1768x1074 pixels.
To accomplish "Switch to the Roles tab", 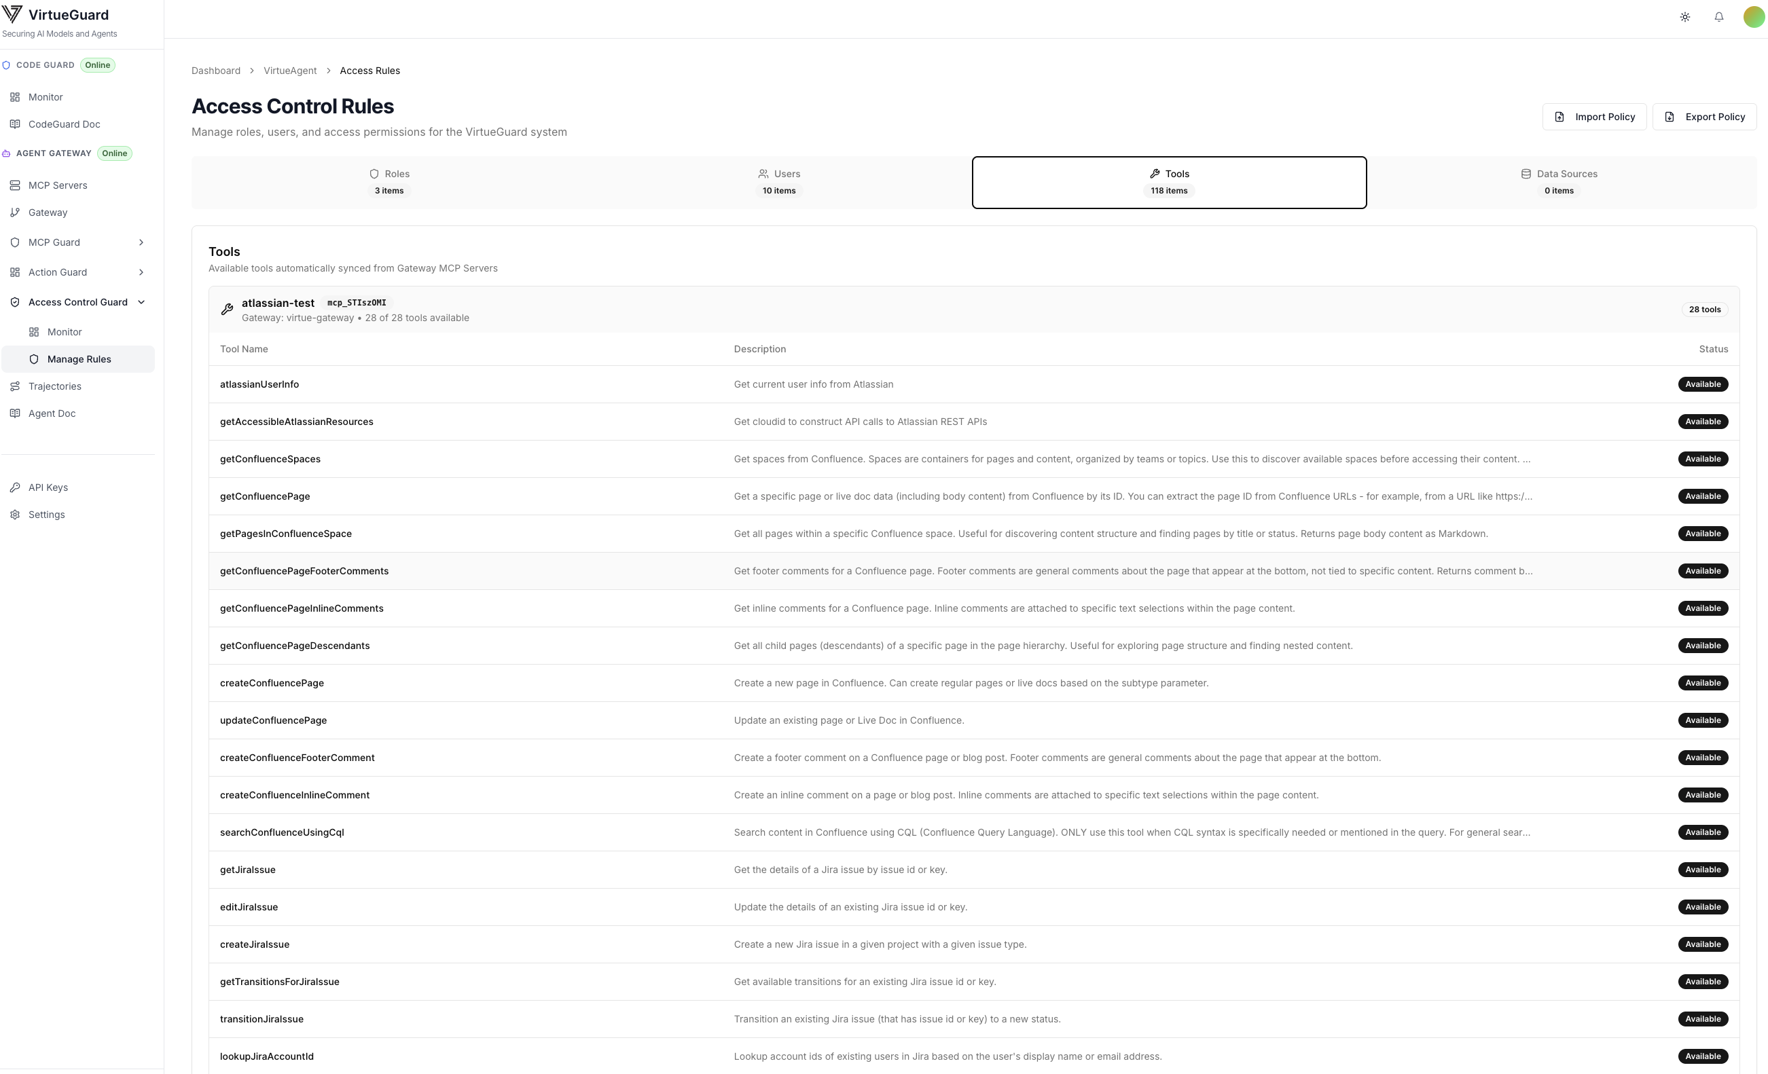I will click(x=389, y=181).
